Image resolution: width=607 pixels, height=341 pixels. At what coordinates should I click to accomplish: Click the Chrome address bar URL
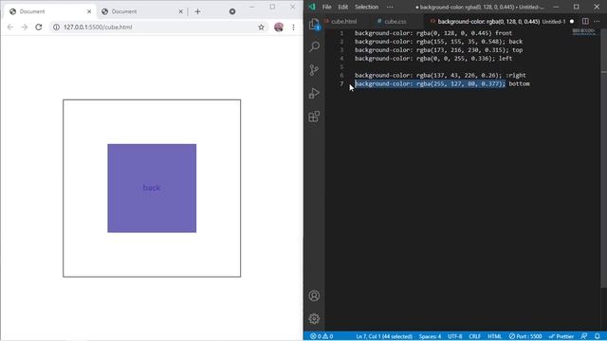coord(98,27)
